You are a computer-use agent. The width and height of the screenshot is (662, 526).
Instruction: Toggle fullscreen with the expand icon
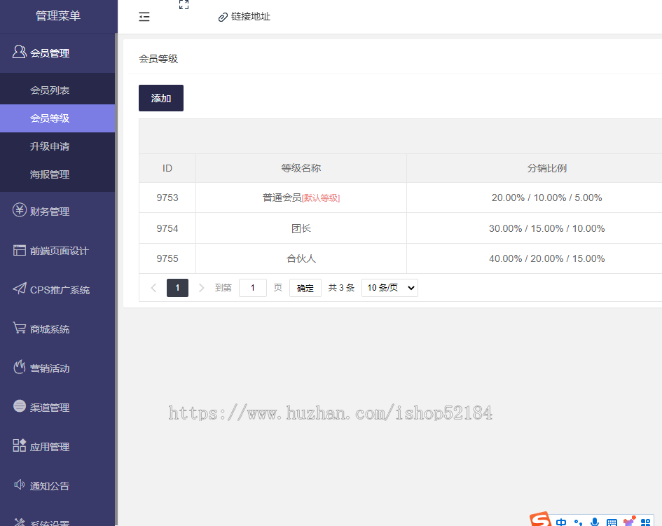(184, 5)
